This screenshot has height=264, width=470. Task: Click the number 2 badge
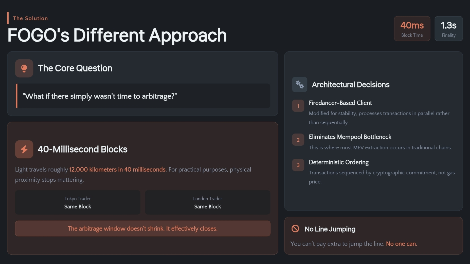tap(298, 140)
